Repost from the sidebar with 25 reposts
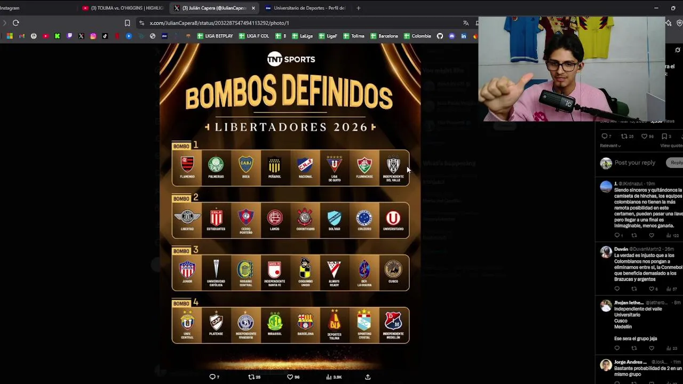The height and width of the screenshot is (384, 683). click(624, 137)
